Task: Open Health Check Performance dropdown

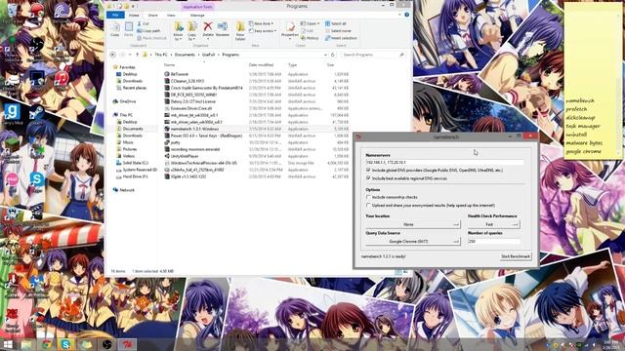Action: [493, 224]
